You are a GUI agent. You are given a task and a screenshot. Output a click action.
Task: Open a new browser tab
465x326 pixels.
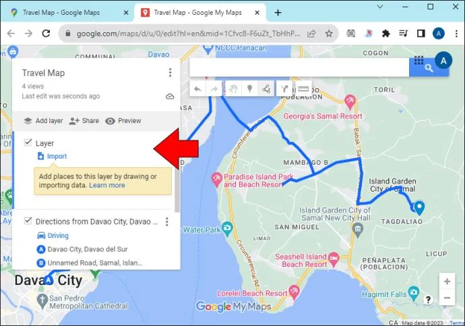[278, 13]
